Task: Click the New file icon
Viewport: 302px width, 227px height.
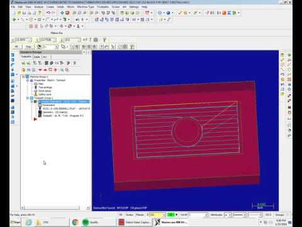Action: (14, 13)
